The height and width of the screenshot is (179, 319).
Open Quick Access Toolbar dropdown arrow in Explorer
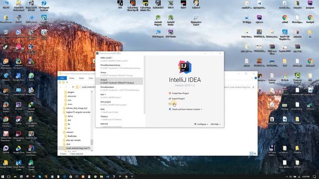click(x=67, y=83)
